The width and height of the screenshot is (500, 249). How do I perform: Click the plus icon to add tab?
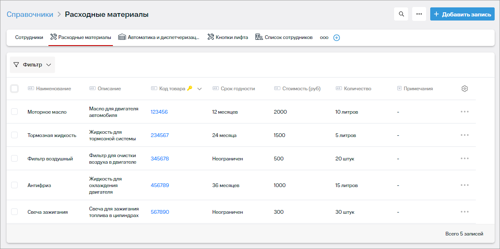[x=337, y=38]
